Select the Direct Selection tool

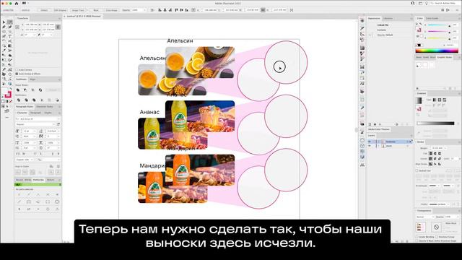pos(9,22)
